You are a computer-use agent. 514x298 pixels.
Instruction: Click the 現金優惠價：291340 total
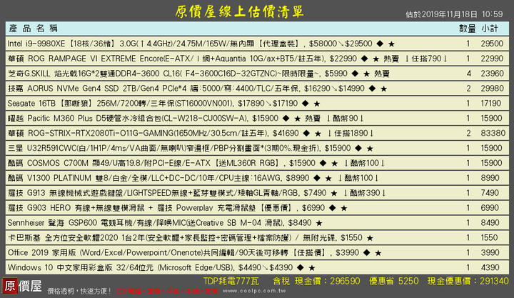pyautogui.click(x=468, y=282)
